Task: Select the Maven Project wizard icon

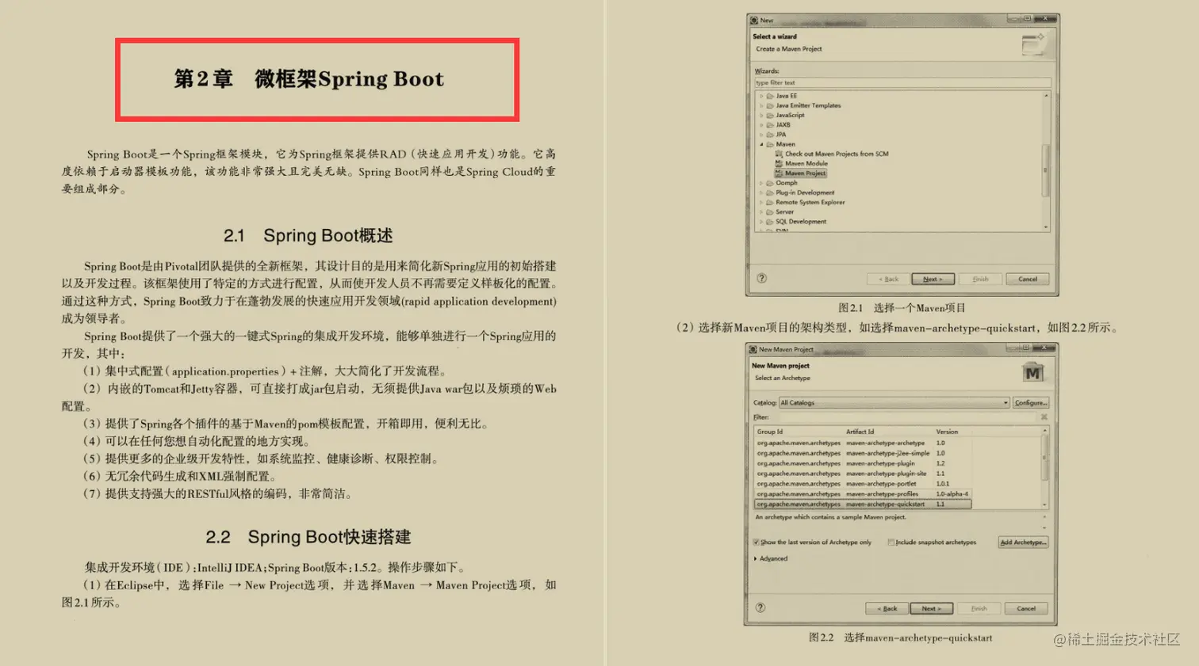Action: click(x=779, y=173)
